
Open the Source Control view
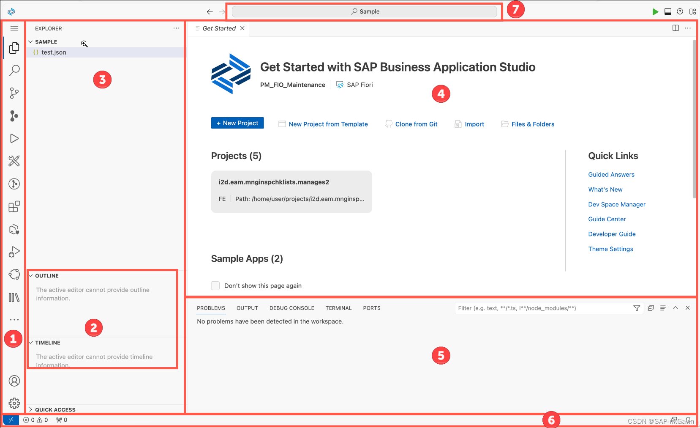(14, 93)
